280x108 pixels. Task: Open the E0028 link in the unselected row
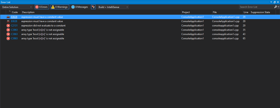(x=14, y=21)
